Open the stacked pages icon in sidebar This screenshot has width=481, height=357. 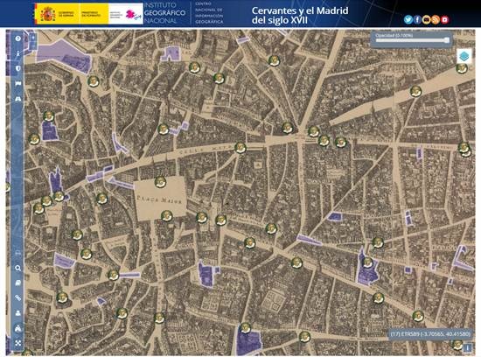point(18,283)
